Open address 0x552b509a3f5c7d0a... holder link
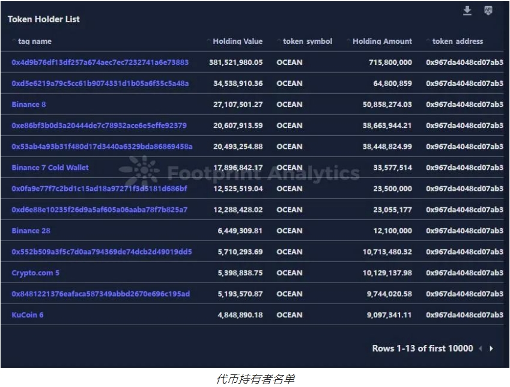 [x=102, y=252]
